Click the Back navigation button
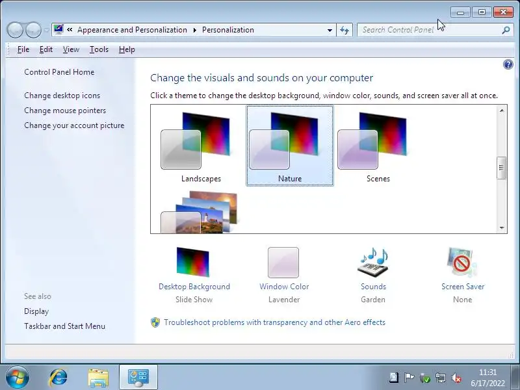The width and height of the screenshot is (520, 390). (15, 30)
